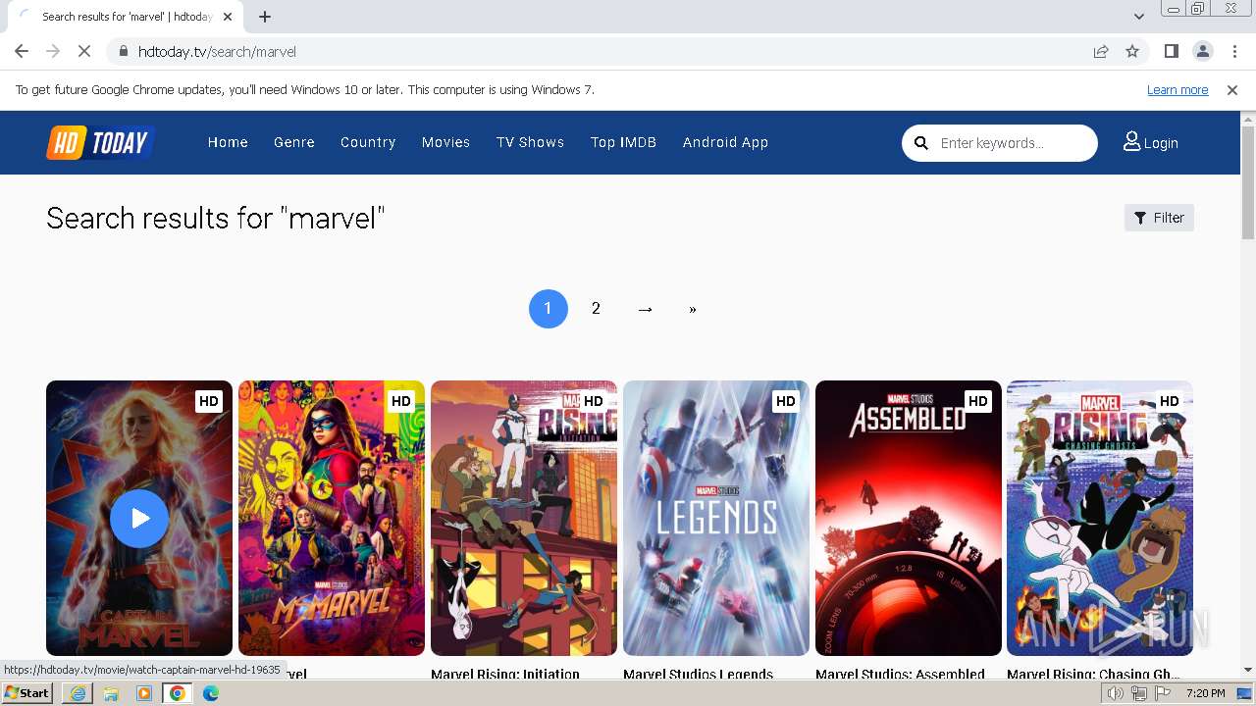The image size is (1256, 706).
Task: Open media player from taskbar
Action: [x=144, y=693]
